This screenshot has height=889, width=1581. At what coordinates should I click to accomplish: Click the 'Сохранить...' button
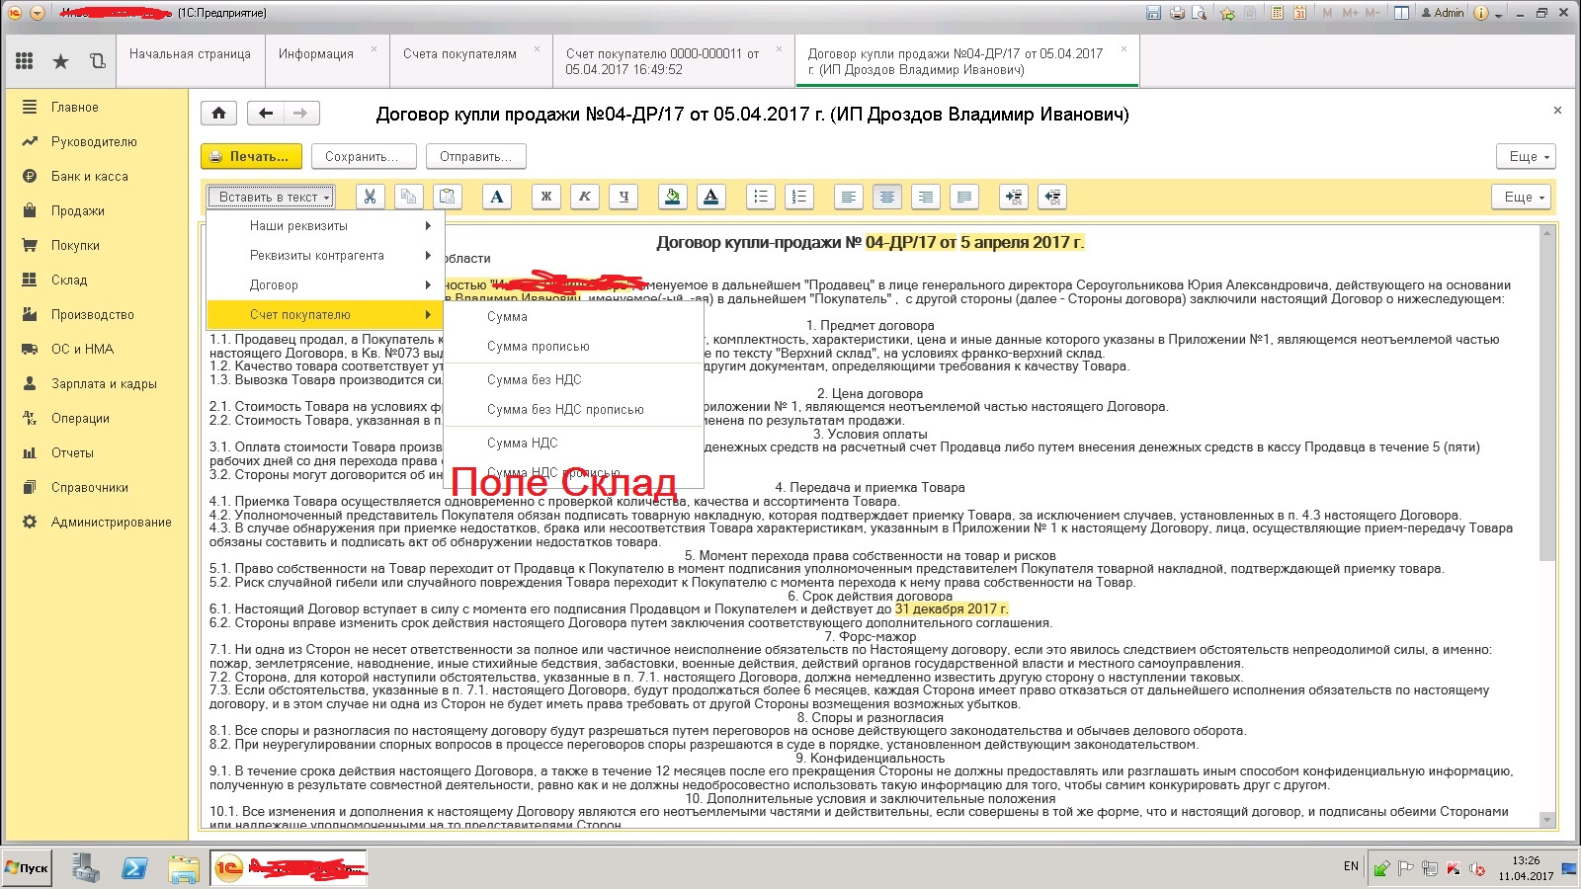click(362, 156)
